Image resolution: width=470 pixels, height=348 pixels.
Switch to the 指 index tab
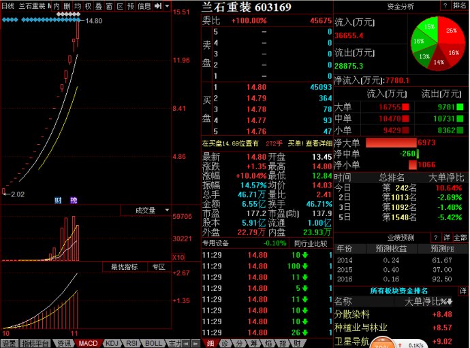[x=283, y=343]
